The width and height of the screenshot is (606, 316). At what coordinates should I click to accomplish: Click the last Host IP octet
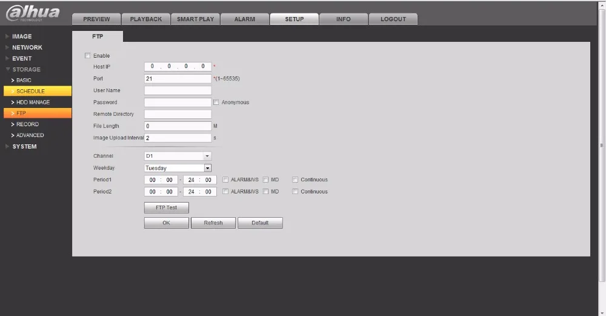[203, 67]
